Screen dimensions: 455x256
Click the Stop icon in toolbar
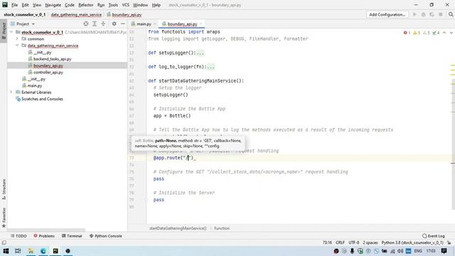[441, 14]
